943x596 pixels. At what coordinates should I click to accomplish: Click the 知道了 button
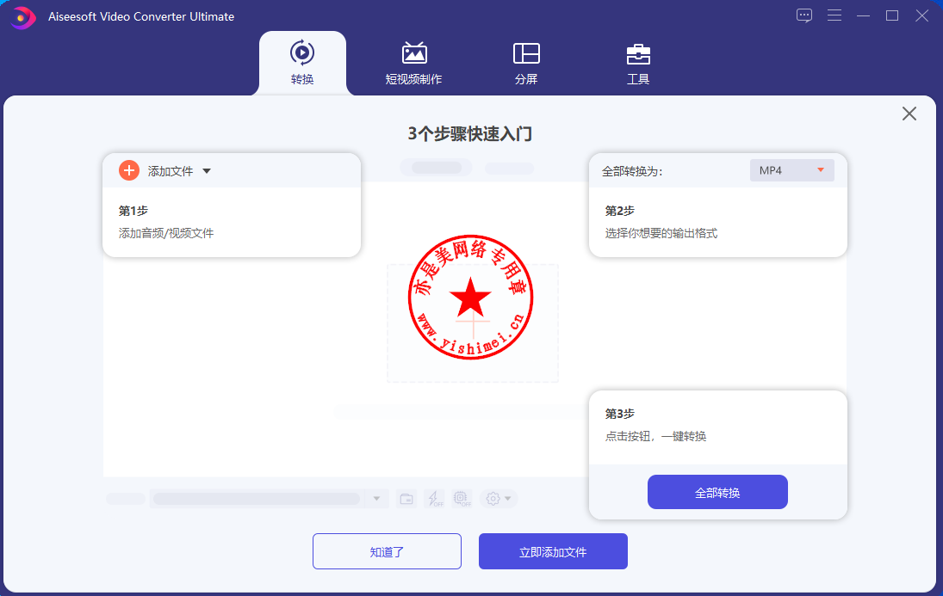coord(387,551)
